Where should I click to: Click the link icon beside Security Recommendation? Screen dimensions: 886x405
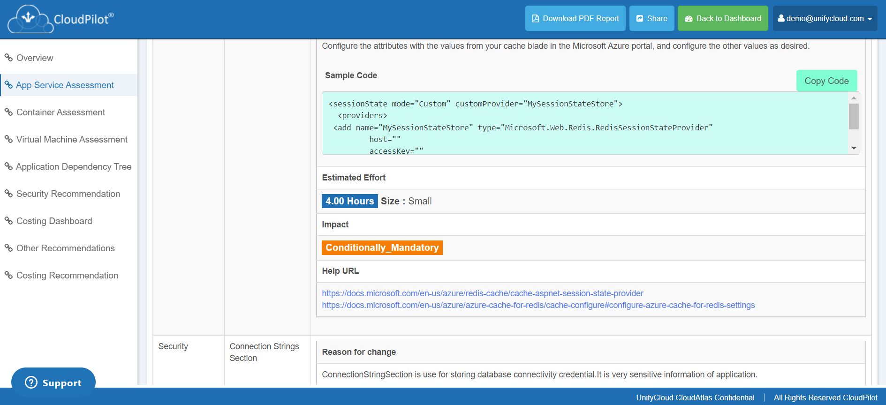coord(8,194)
